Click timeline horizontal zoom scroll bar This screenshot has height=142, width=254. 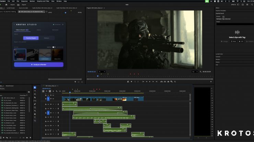coord(56,138)
